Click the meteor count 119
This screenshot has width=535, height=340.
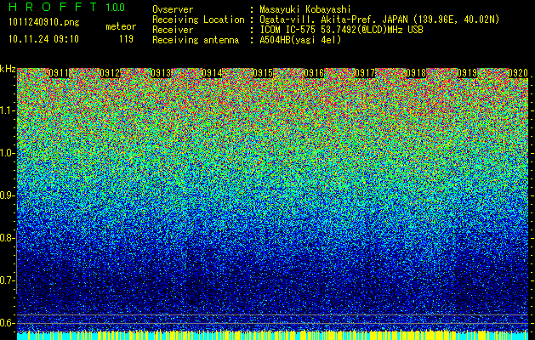coord(126,39)
